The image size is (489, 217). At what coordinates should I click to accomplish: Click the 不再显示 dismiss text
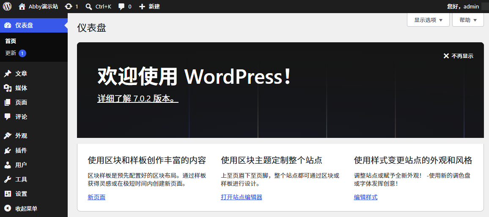point(462,56)
